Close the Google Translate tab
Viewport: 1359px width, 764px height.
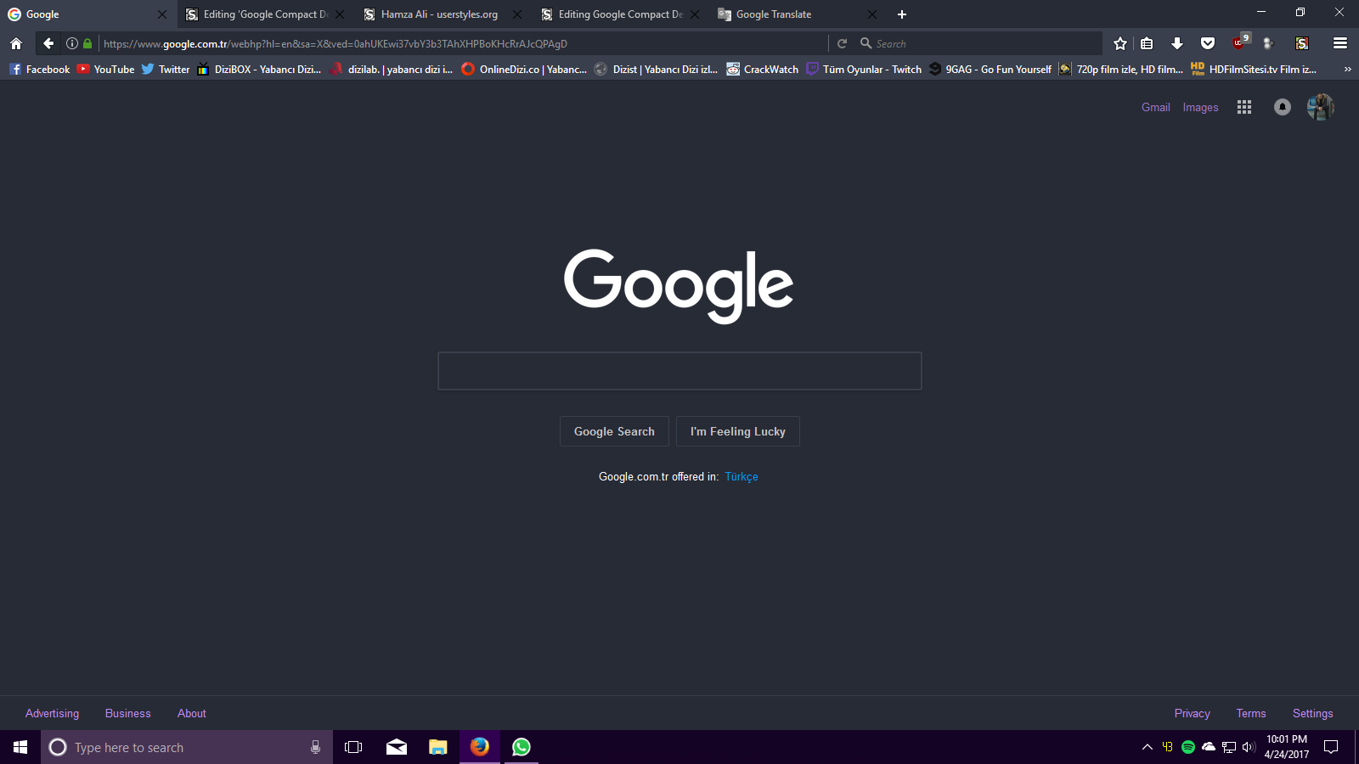pos(872,14)
